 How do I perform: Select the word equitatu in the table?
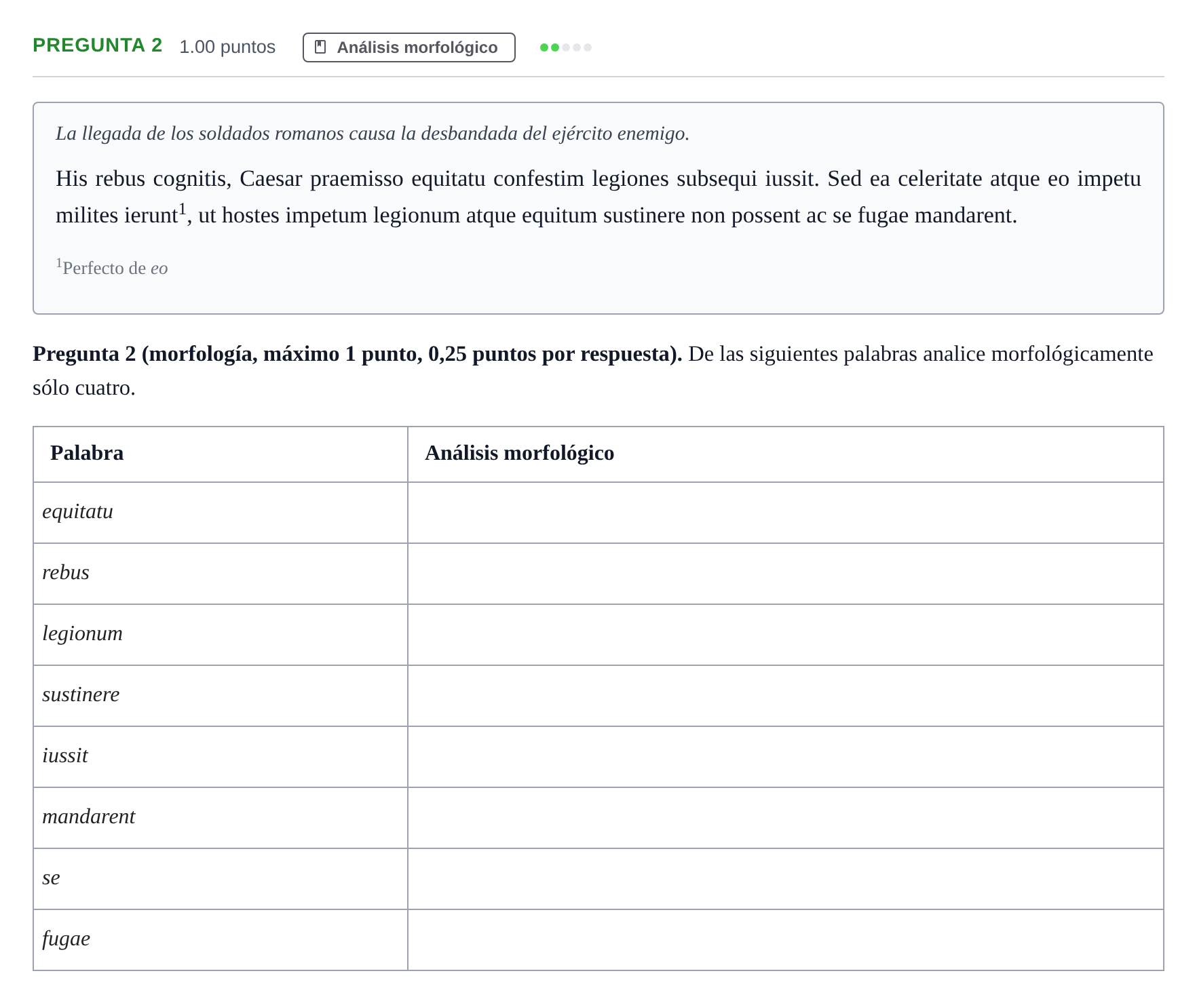coord(77,511)
